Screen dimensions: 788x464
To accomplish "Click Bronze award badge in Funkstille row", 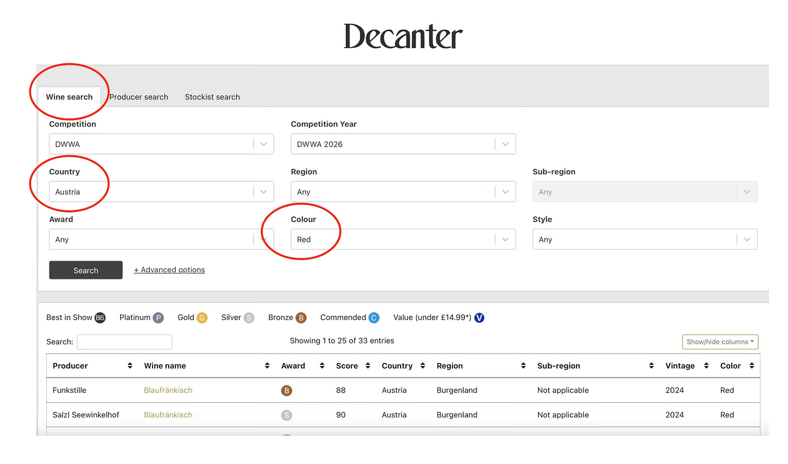I will point(287,390).
